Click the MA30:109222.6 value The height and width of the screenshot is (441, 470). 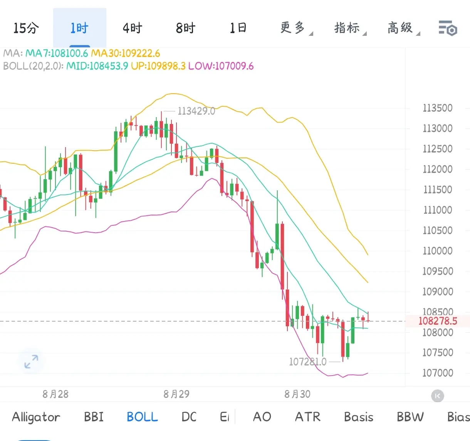click(125, 53)
